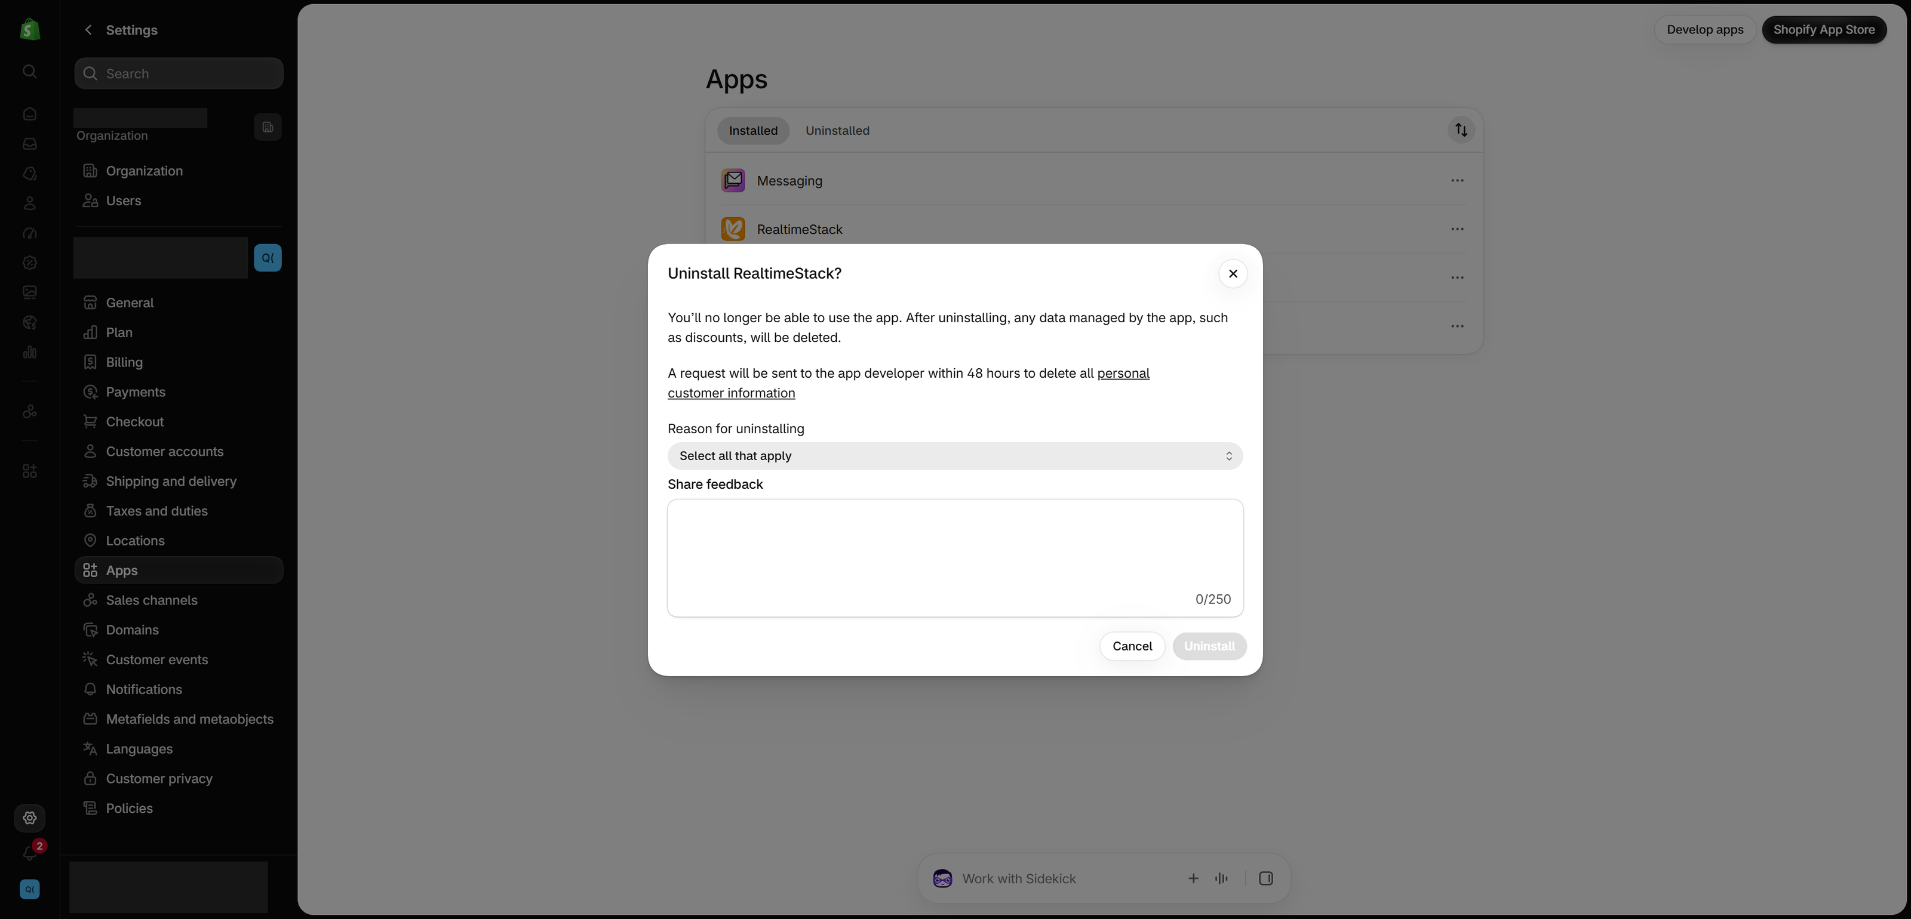Click the Develop apps button
The image size is (1911, 919).
[1705, 30]
